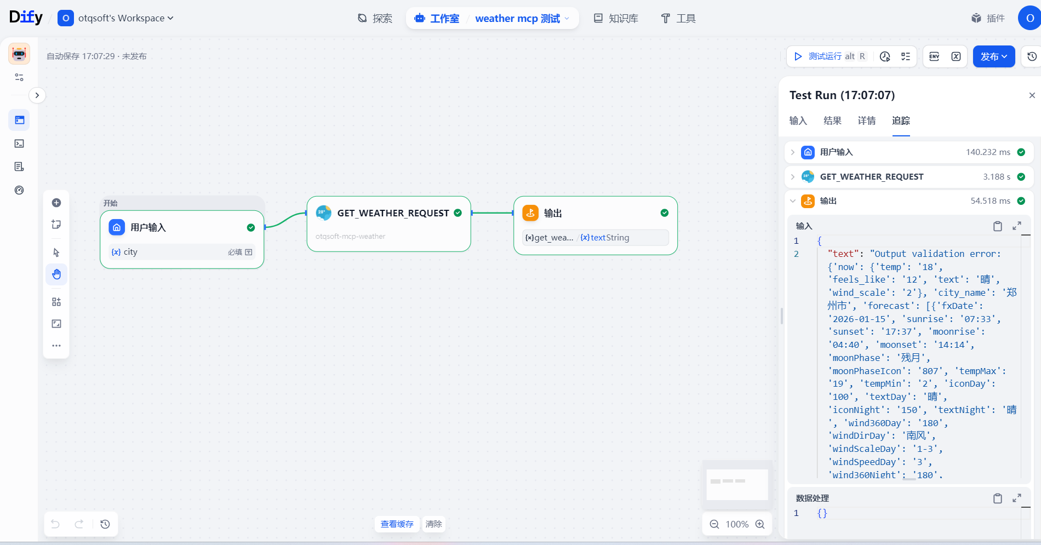1041x545 pixels.
Task: Open change history beside undo and redo
Action: point(105,524)
